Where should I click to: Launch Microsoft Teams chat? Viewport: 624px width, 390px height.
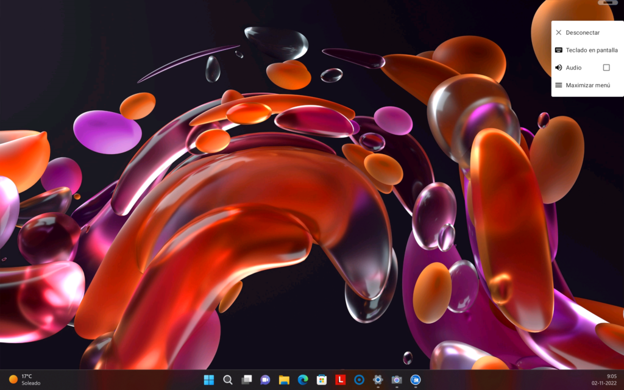click(265, 379)
